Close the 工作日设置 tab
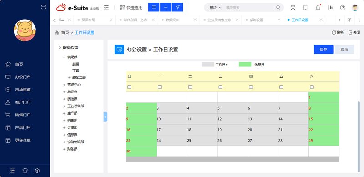The height and width of the screenshot is (177, 364). point(321,20)
